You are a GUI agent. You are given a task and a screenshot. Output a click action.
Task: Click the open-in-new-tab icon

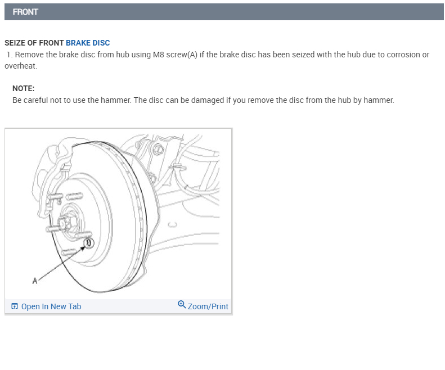tap(15, 306)
